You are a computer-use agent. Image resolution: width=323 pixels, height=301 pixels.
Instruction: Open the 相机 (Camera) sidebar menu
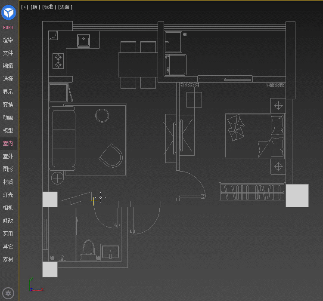pos(8,208)
